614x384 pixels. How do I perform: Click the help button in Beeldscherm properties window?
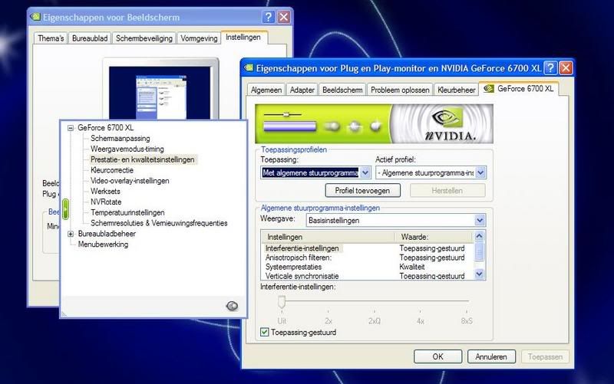tap(268, 17)
